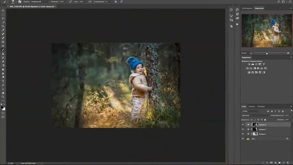
Task: Switch to the Навигатор tab
Action: click(259, 8)
